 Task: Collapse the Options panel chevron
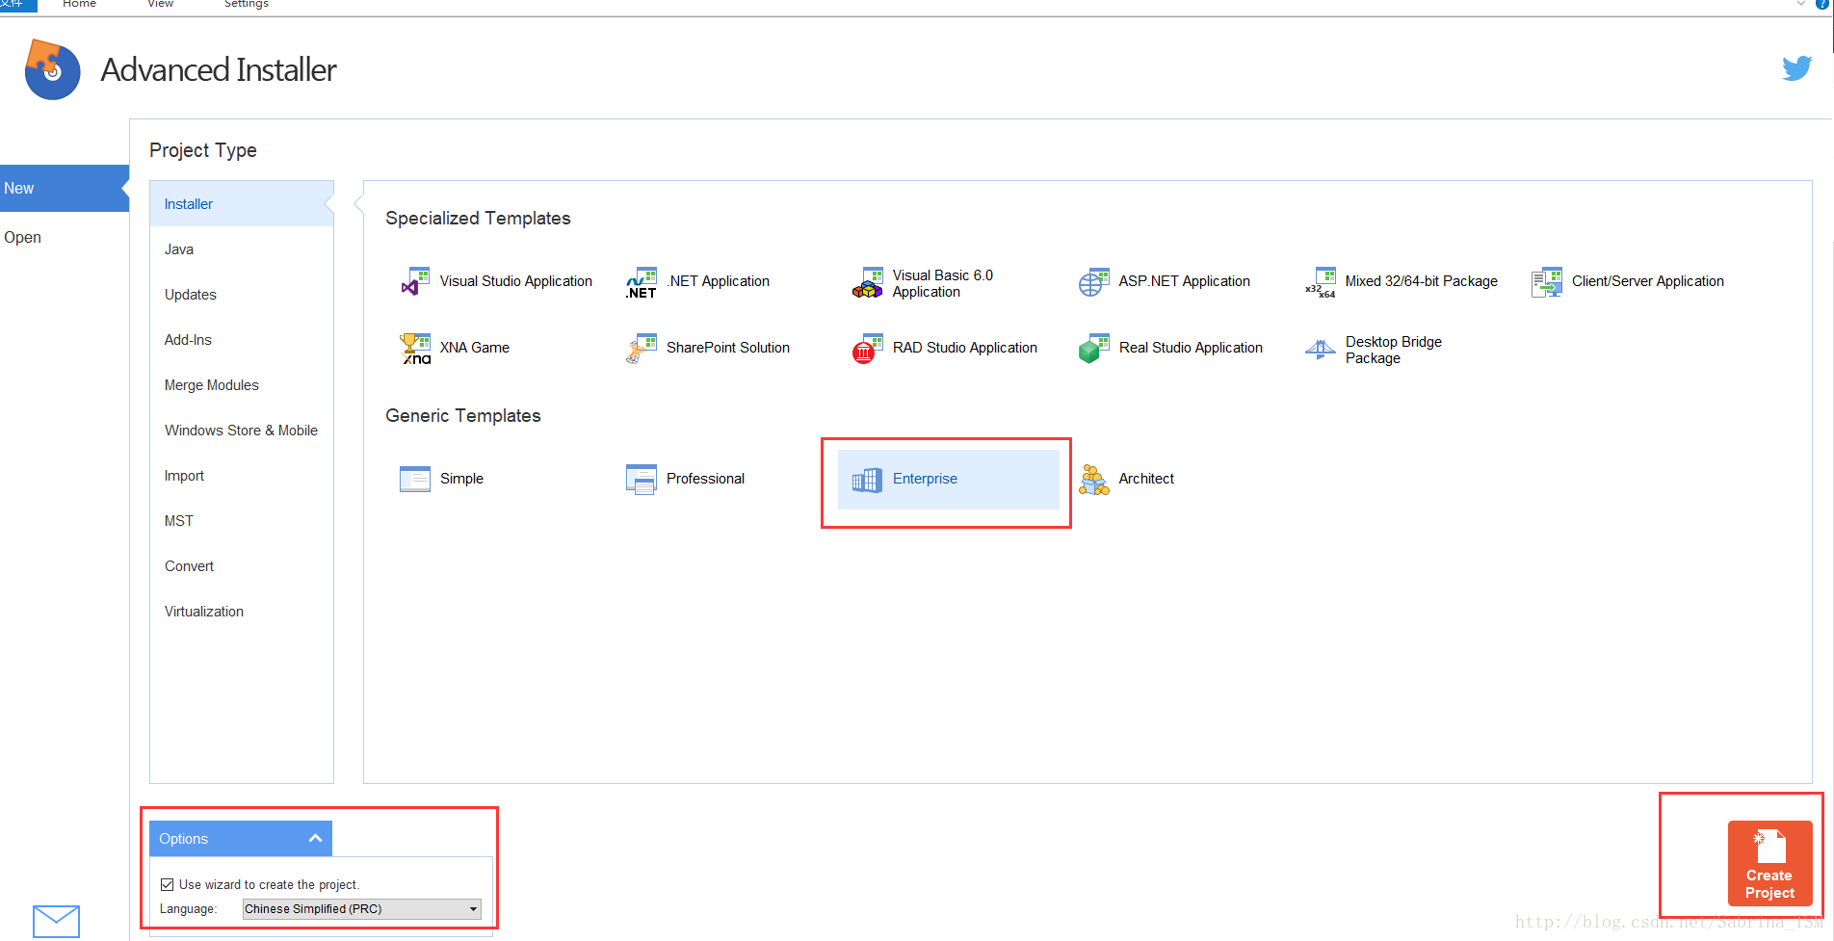(x=315, y=838)
